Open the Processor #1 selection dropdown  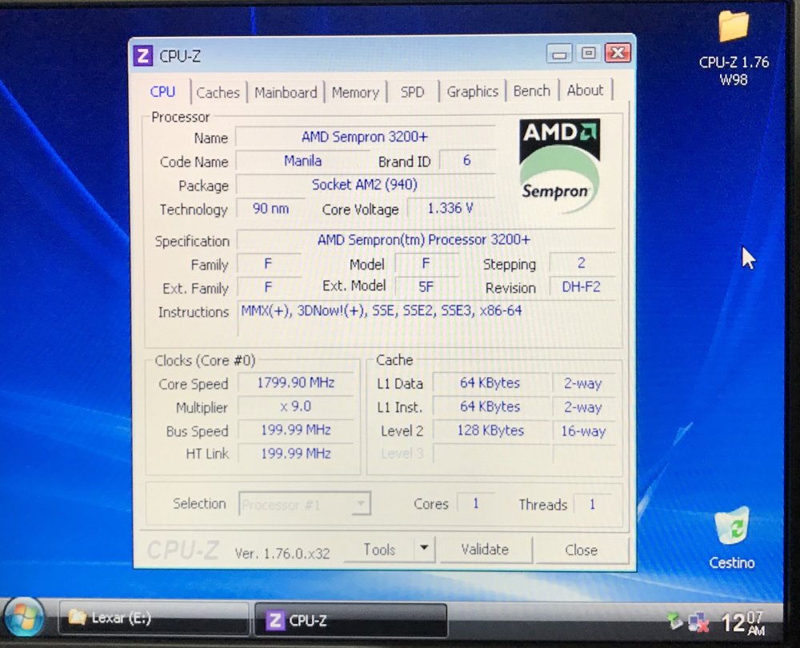[304, 504]
